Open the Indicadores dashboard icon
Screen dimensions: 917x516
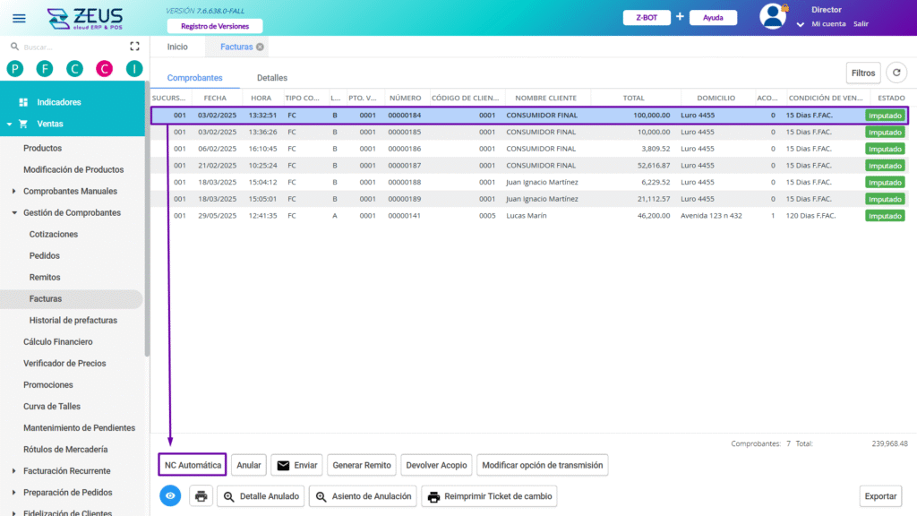point(23,102)
